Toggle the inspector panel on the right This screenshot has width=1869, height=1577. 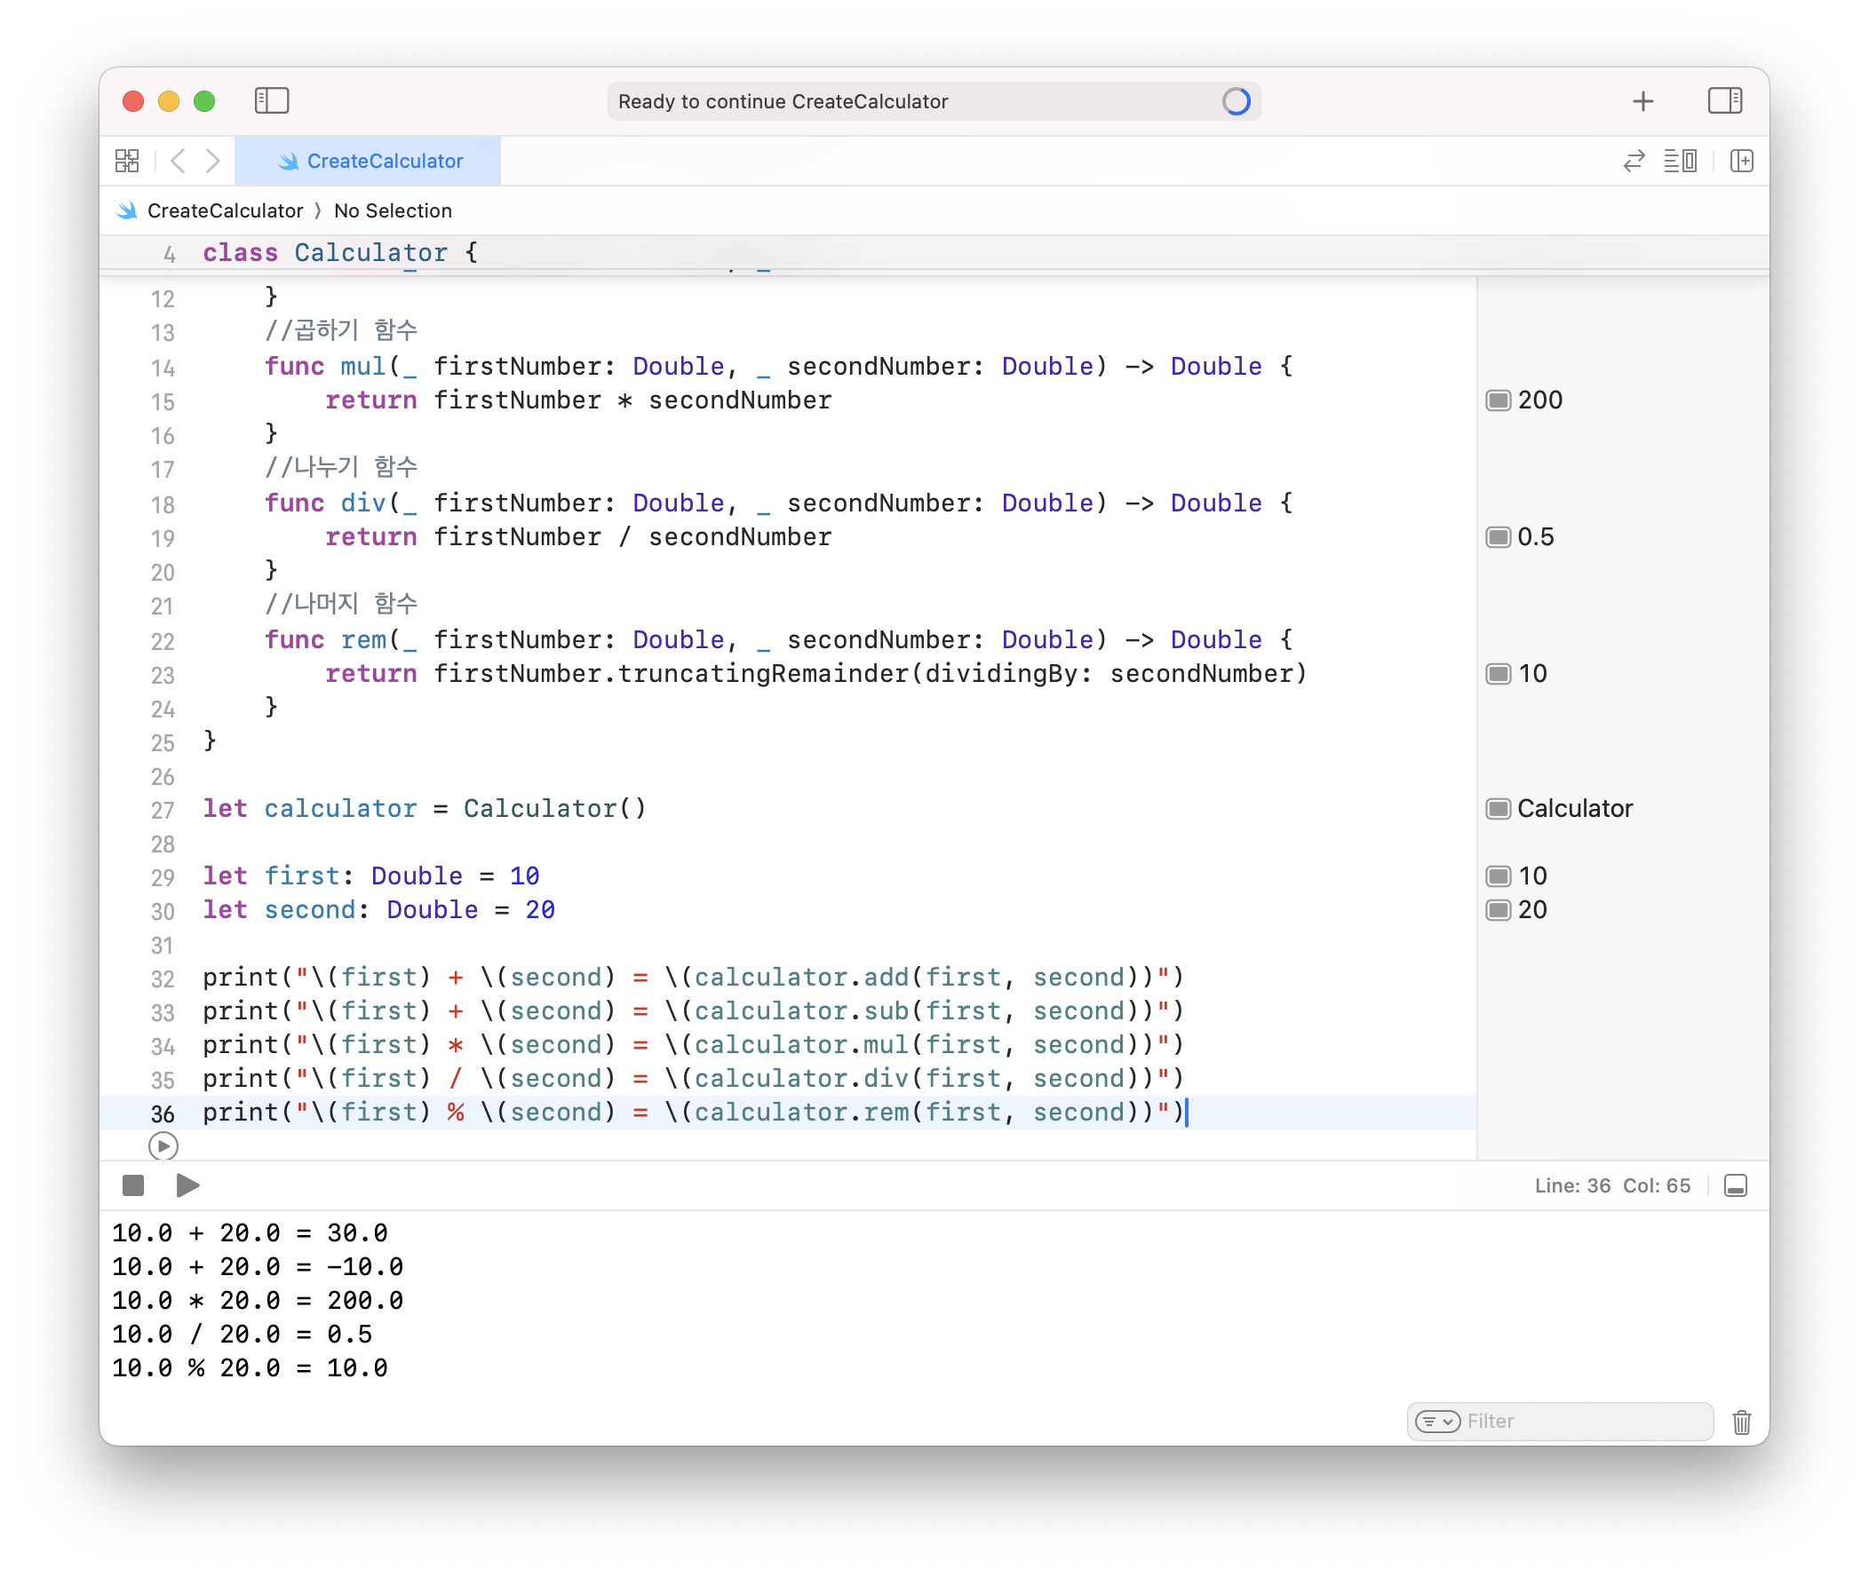1724,100
